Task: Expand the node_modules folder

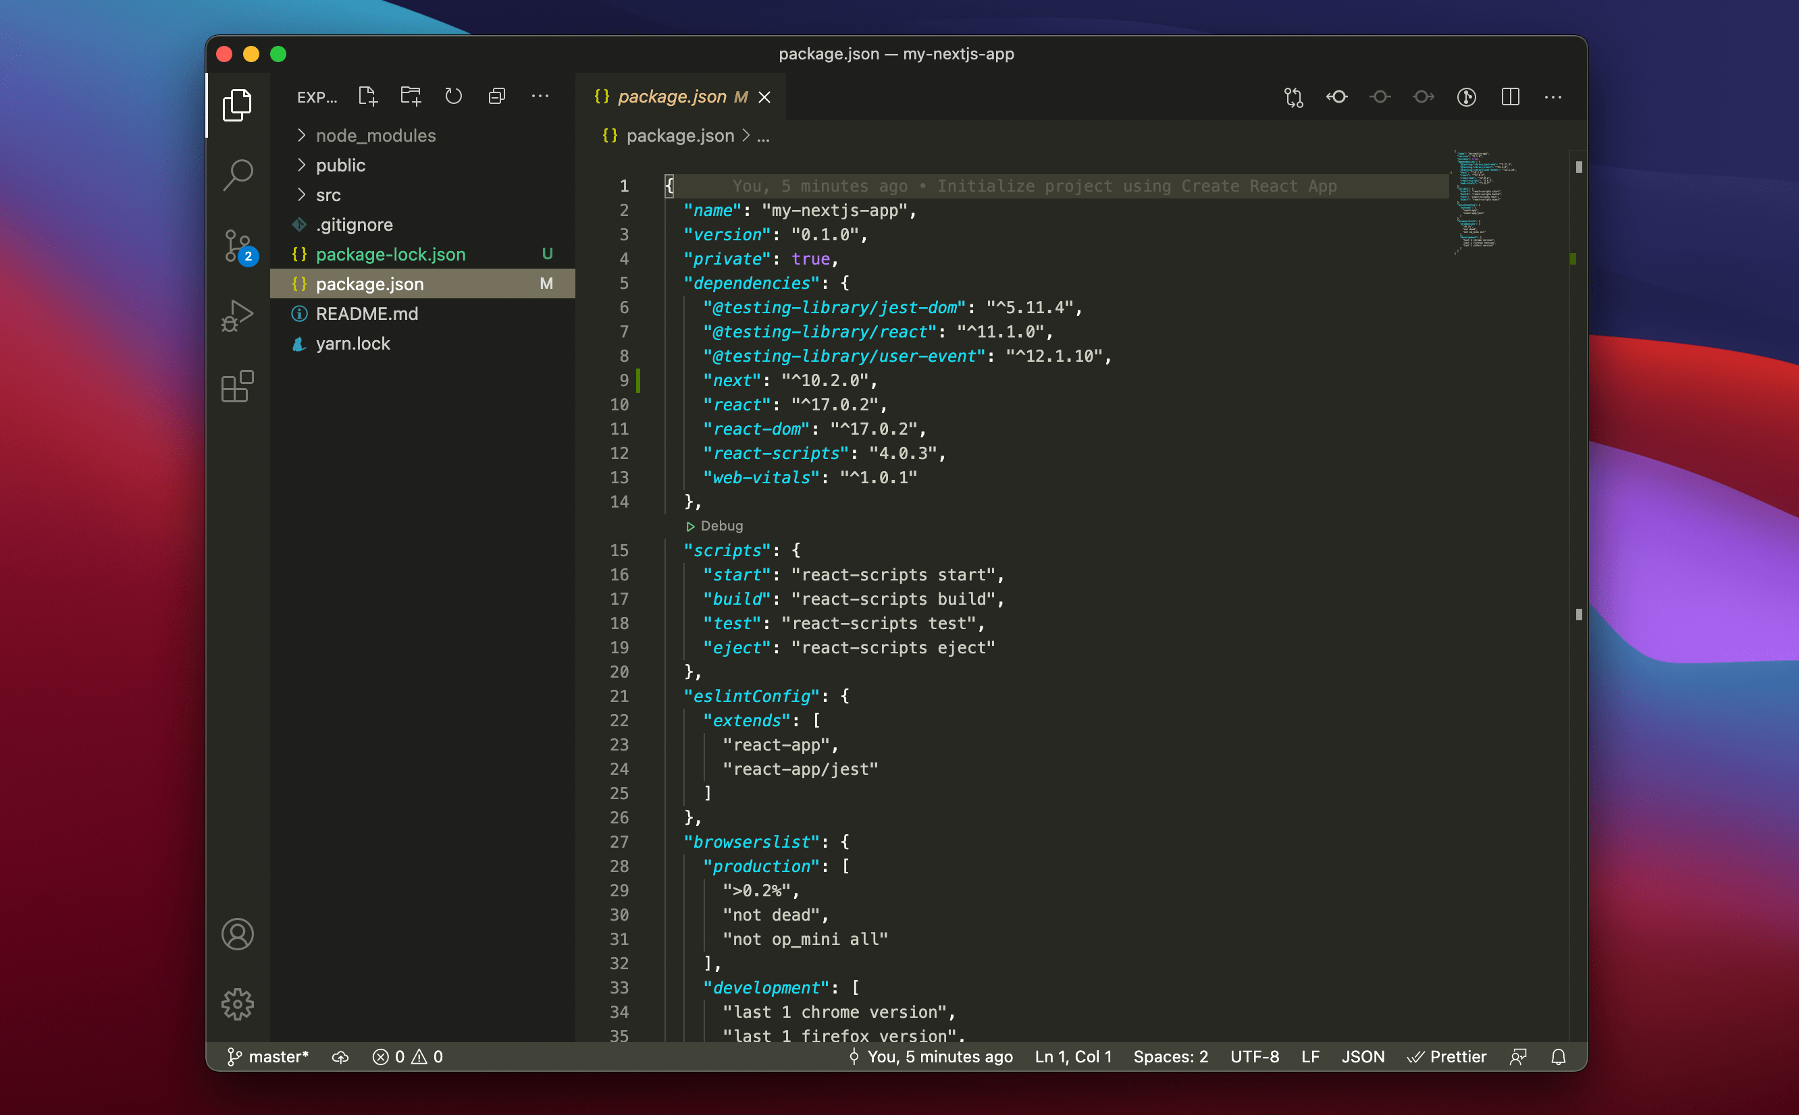Action: point(375,136)
